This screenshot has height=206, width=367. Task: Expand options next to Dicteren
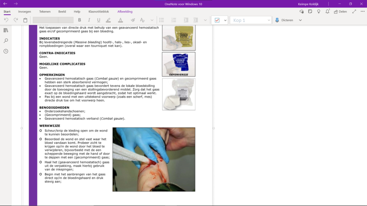pyautogui.click(x=300, y=20)
